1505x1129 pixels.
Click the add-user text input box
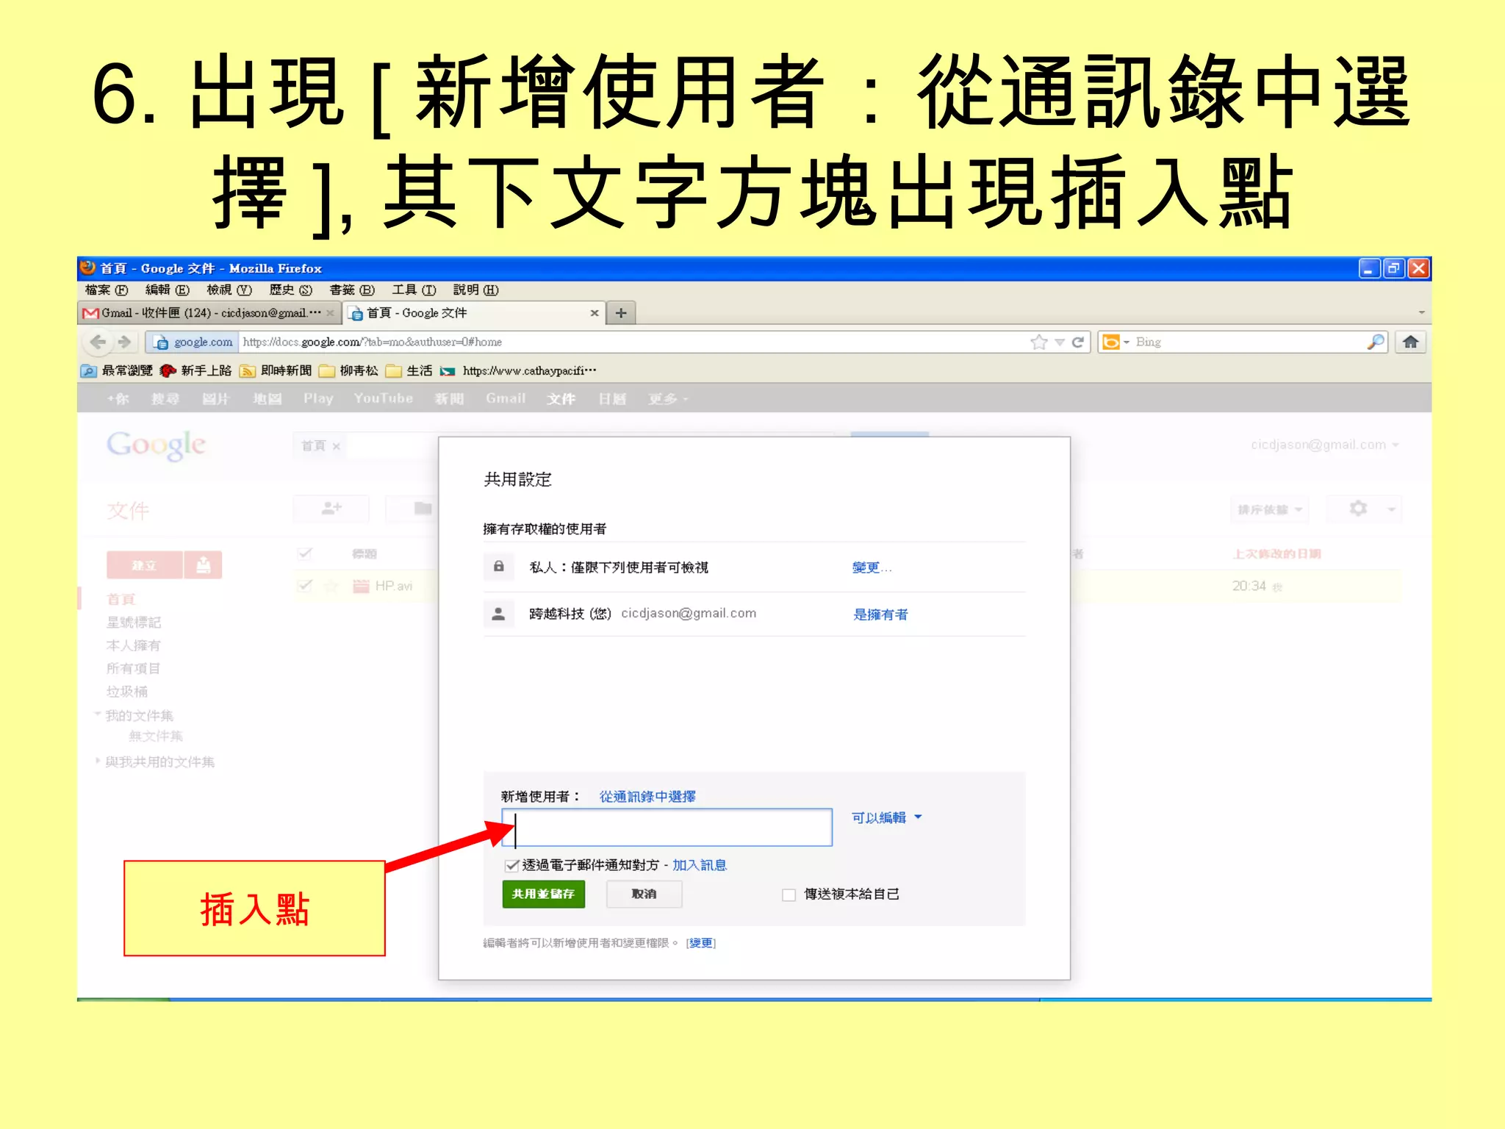point(667,828)
